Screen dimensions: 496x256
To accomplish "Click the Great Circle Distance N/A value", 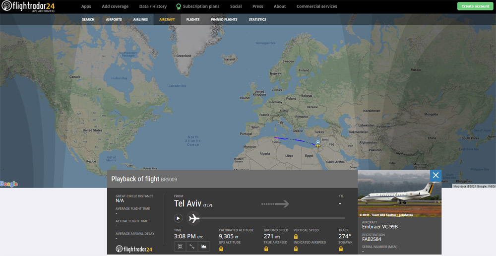I will (120, 200).
